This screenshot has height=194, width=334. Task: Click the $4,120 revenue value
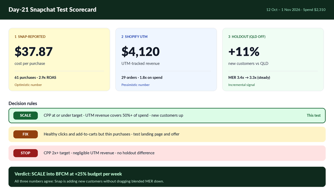[140, 52]
